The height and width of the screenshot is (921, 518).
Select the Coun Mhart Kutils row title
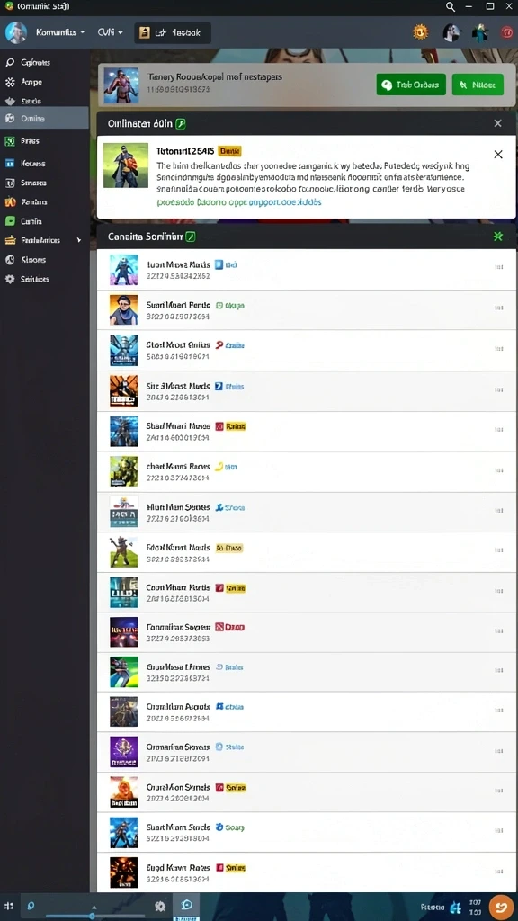click(x=178, y=587)
